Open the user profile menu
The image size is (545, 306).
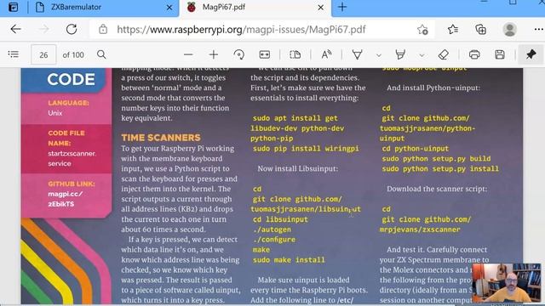coord(509,30)
